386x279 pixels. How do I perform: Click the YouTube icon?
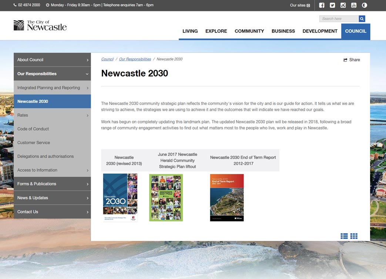click(x=353, y=5)
